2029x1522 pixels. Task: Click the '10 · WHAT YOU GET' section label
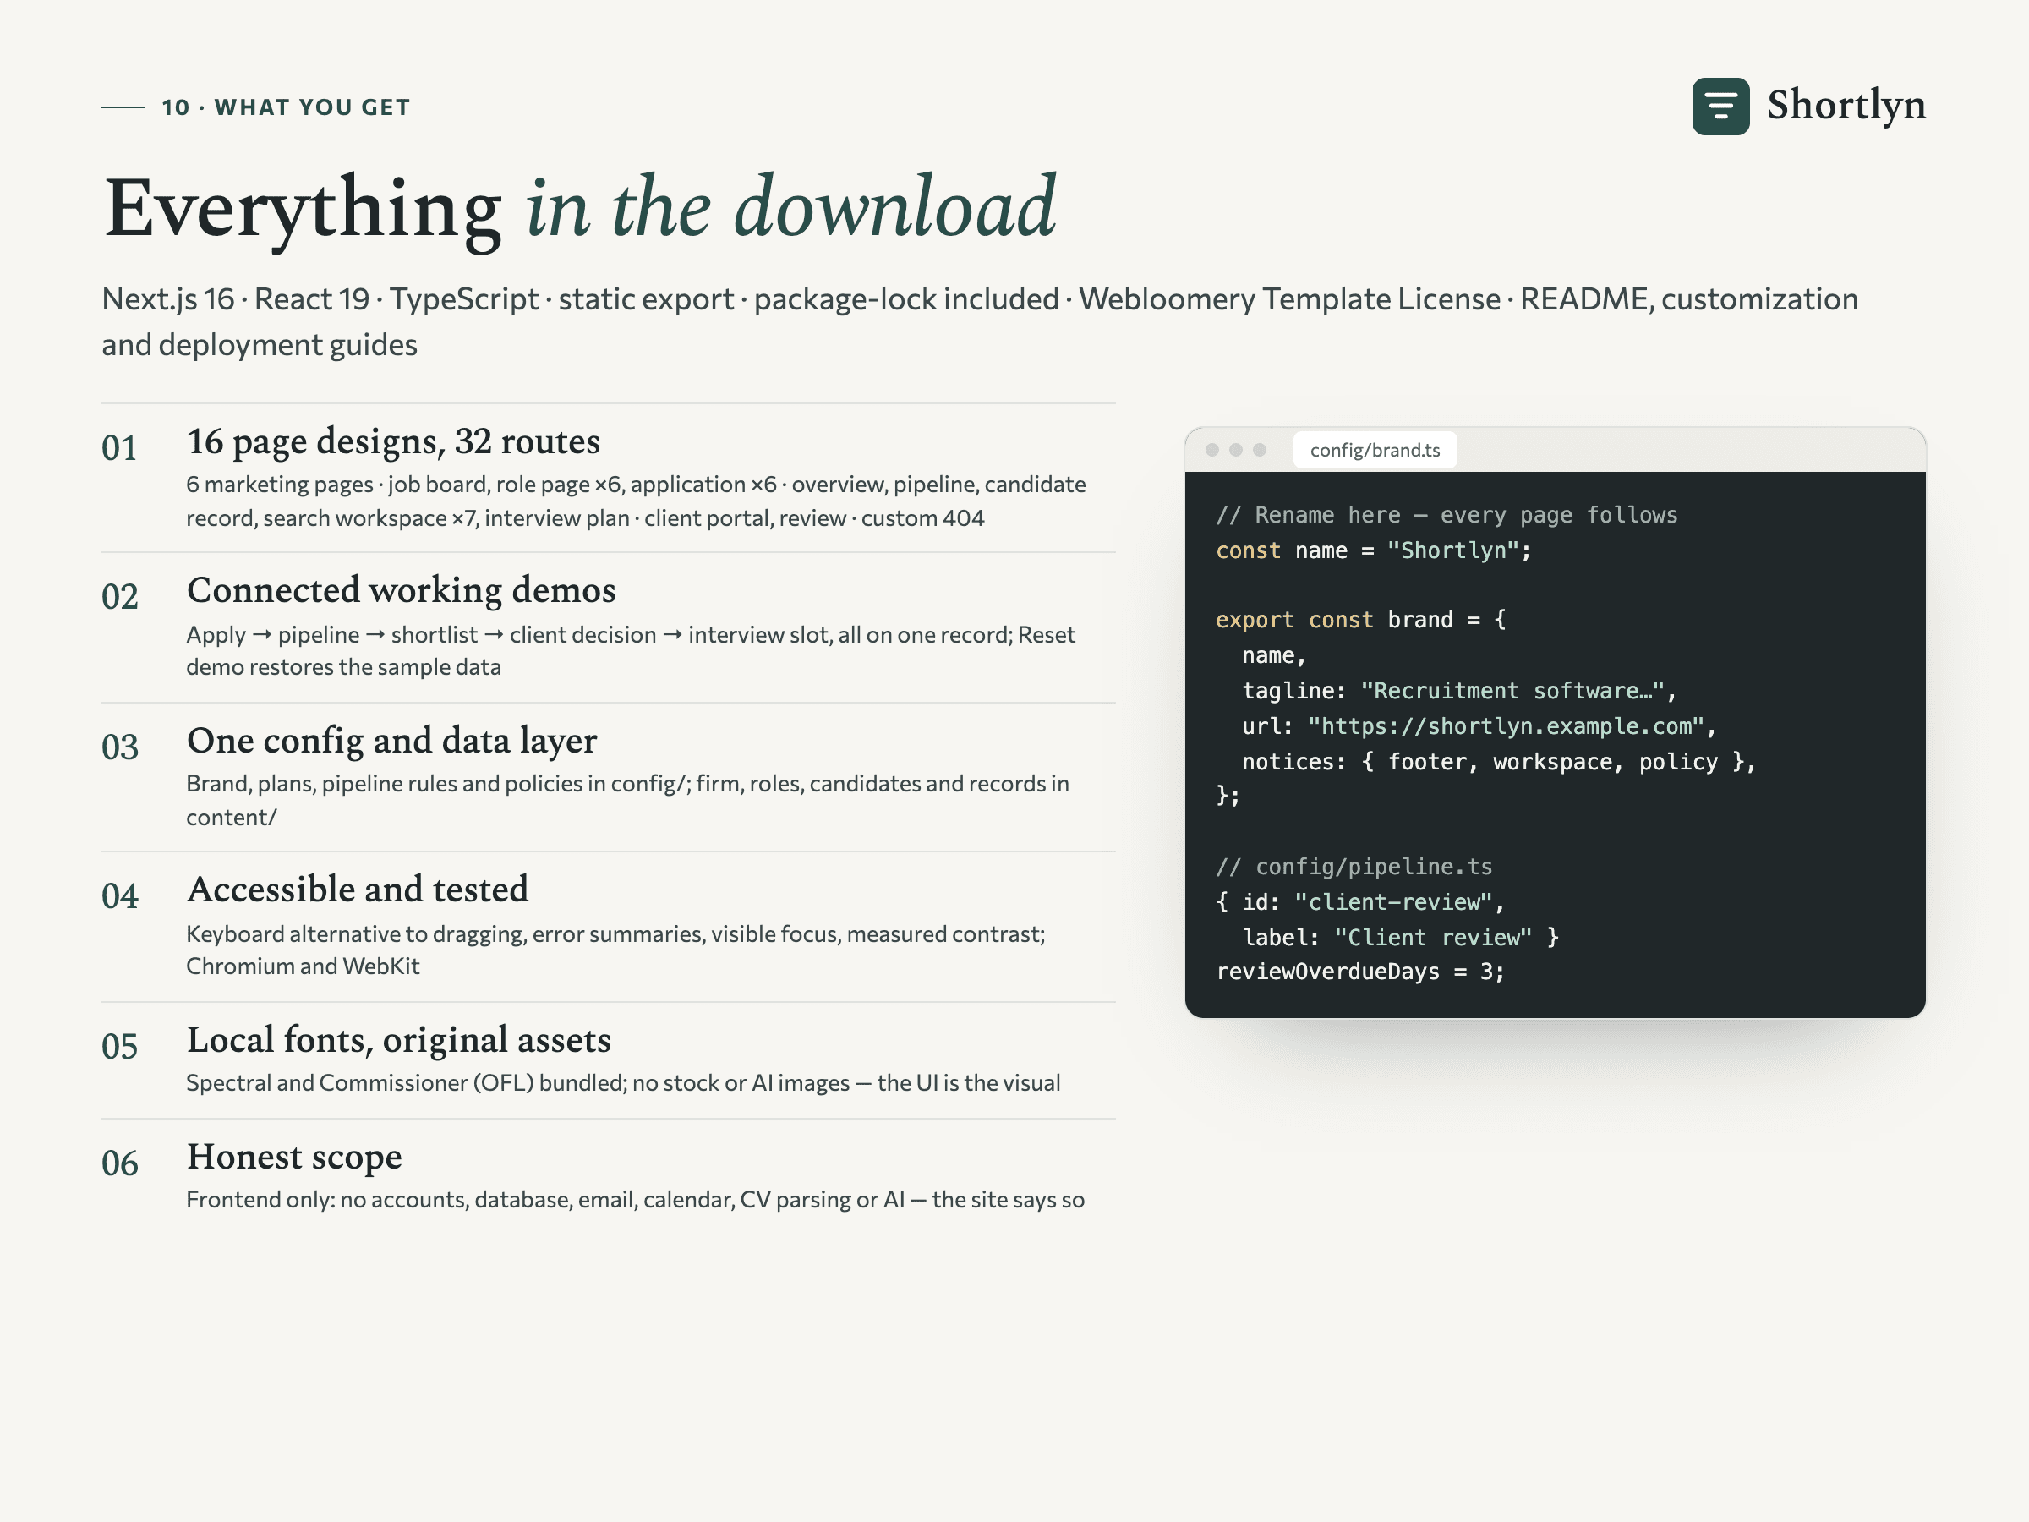point(285,107)
